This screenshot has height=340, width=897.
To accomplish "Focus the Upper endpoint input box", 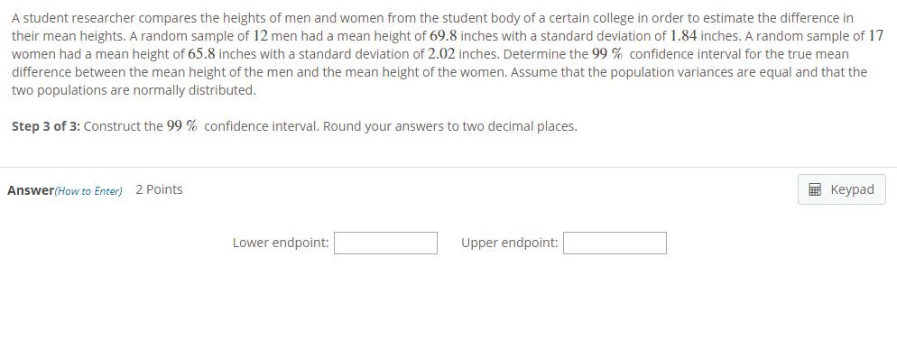I will point(615,243).
